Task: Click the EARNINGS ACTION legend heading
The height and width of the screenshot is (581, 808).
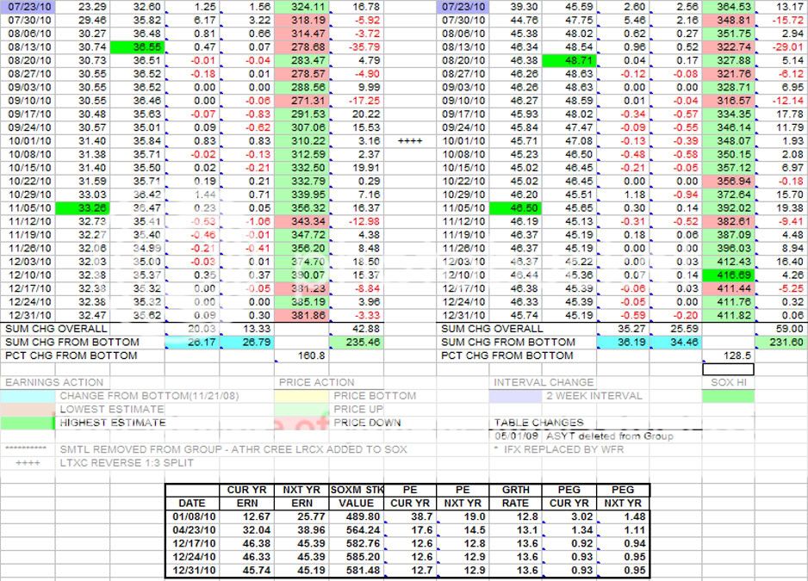Action: [x=54, y=382]
